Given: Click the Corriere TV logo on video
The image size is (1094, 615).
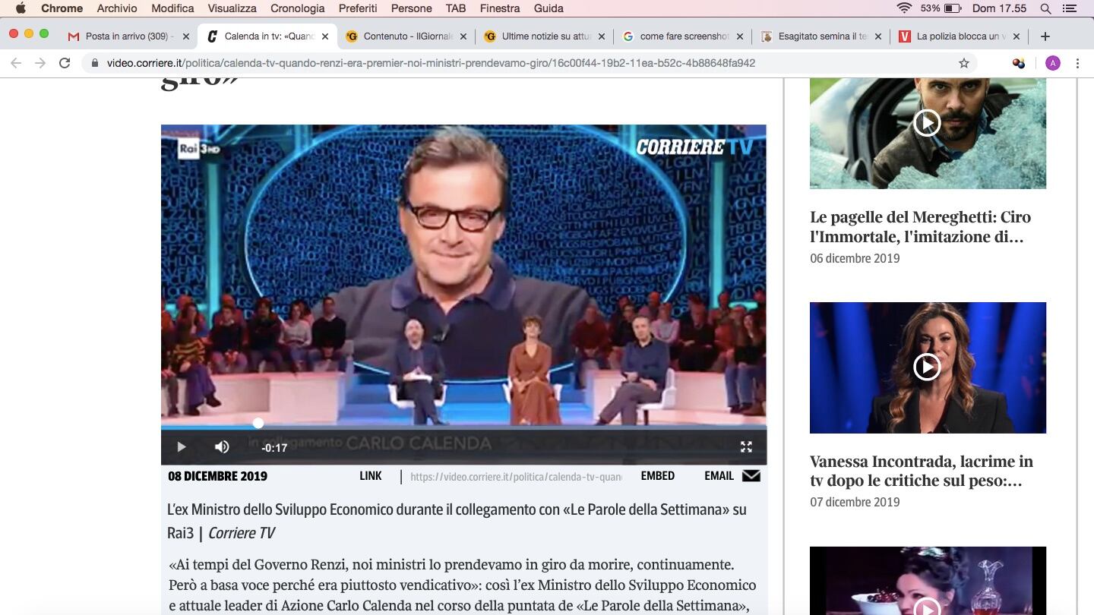Looking at the screenshot, I should (694, 147).
